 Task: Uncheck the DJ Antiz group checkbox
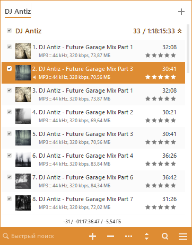[9, 31]
